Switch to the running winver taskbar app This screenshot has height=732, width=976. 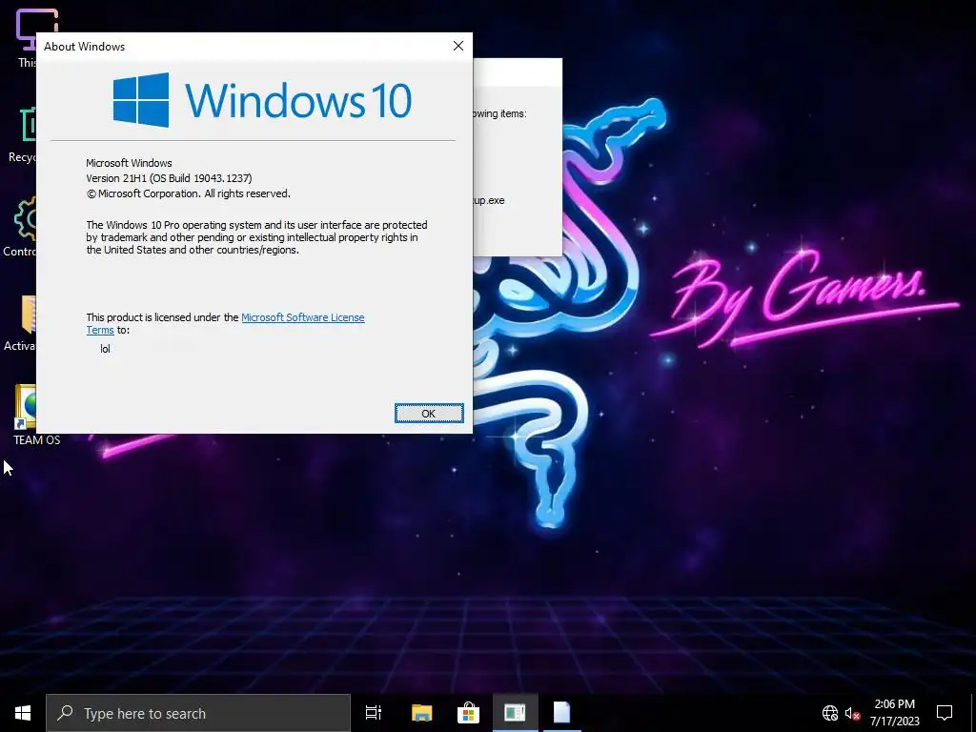515,713
